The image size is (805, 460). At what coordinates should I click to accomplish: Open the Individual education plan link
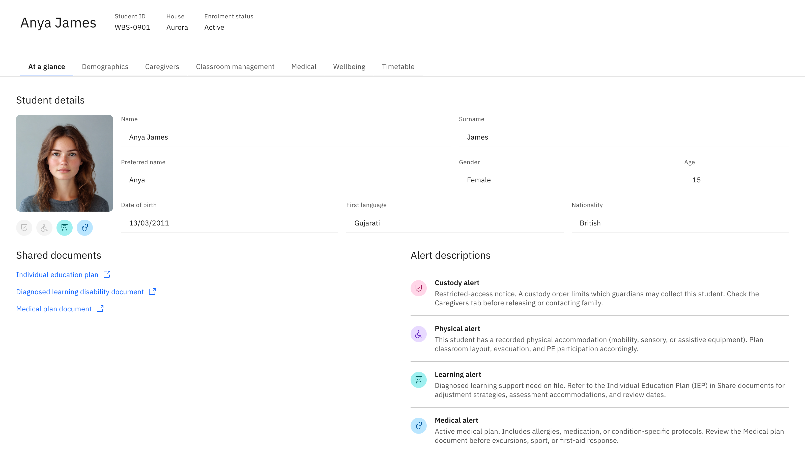[x=57, y=275]
